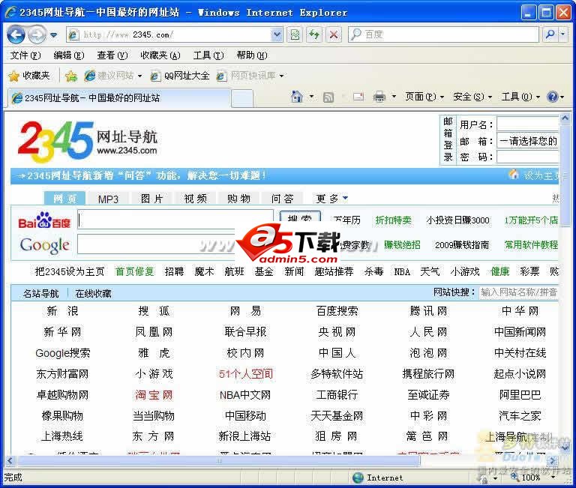Click the Print icon

pyautogui.click(x=379, y=97)
